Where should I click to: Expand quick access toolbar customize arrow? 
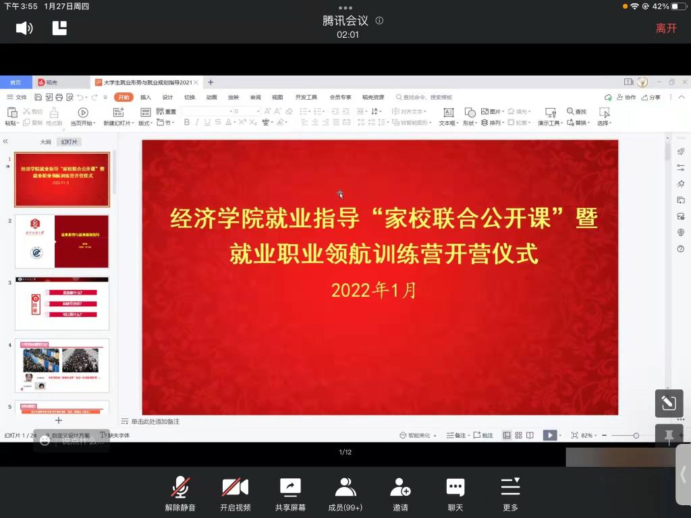(105, 97)
